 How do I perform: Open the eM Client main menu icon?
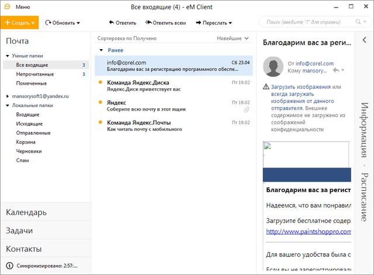pyautogui.click(x=7, y=7)
